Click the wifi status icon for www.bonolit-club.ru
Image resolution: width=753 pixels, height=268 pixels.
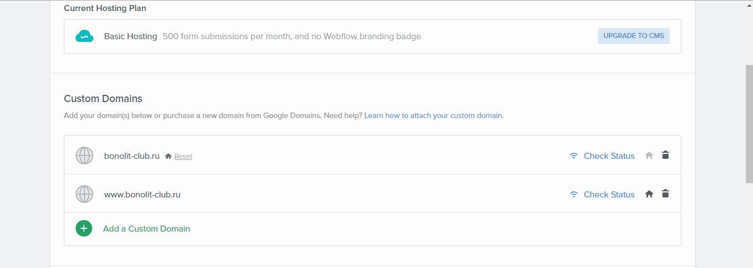[574, 195]
